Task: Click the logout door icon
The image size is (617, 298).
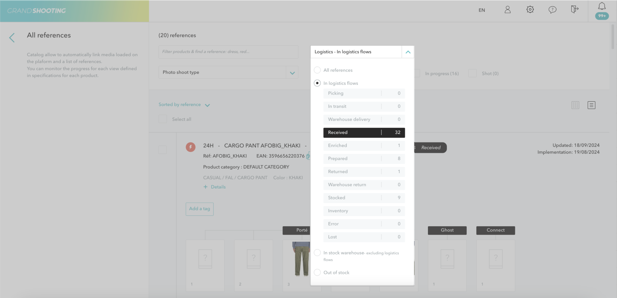Action: coord(574,9)
